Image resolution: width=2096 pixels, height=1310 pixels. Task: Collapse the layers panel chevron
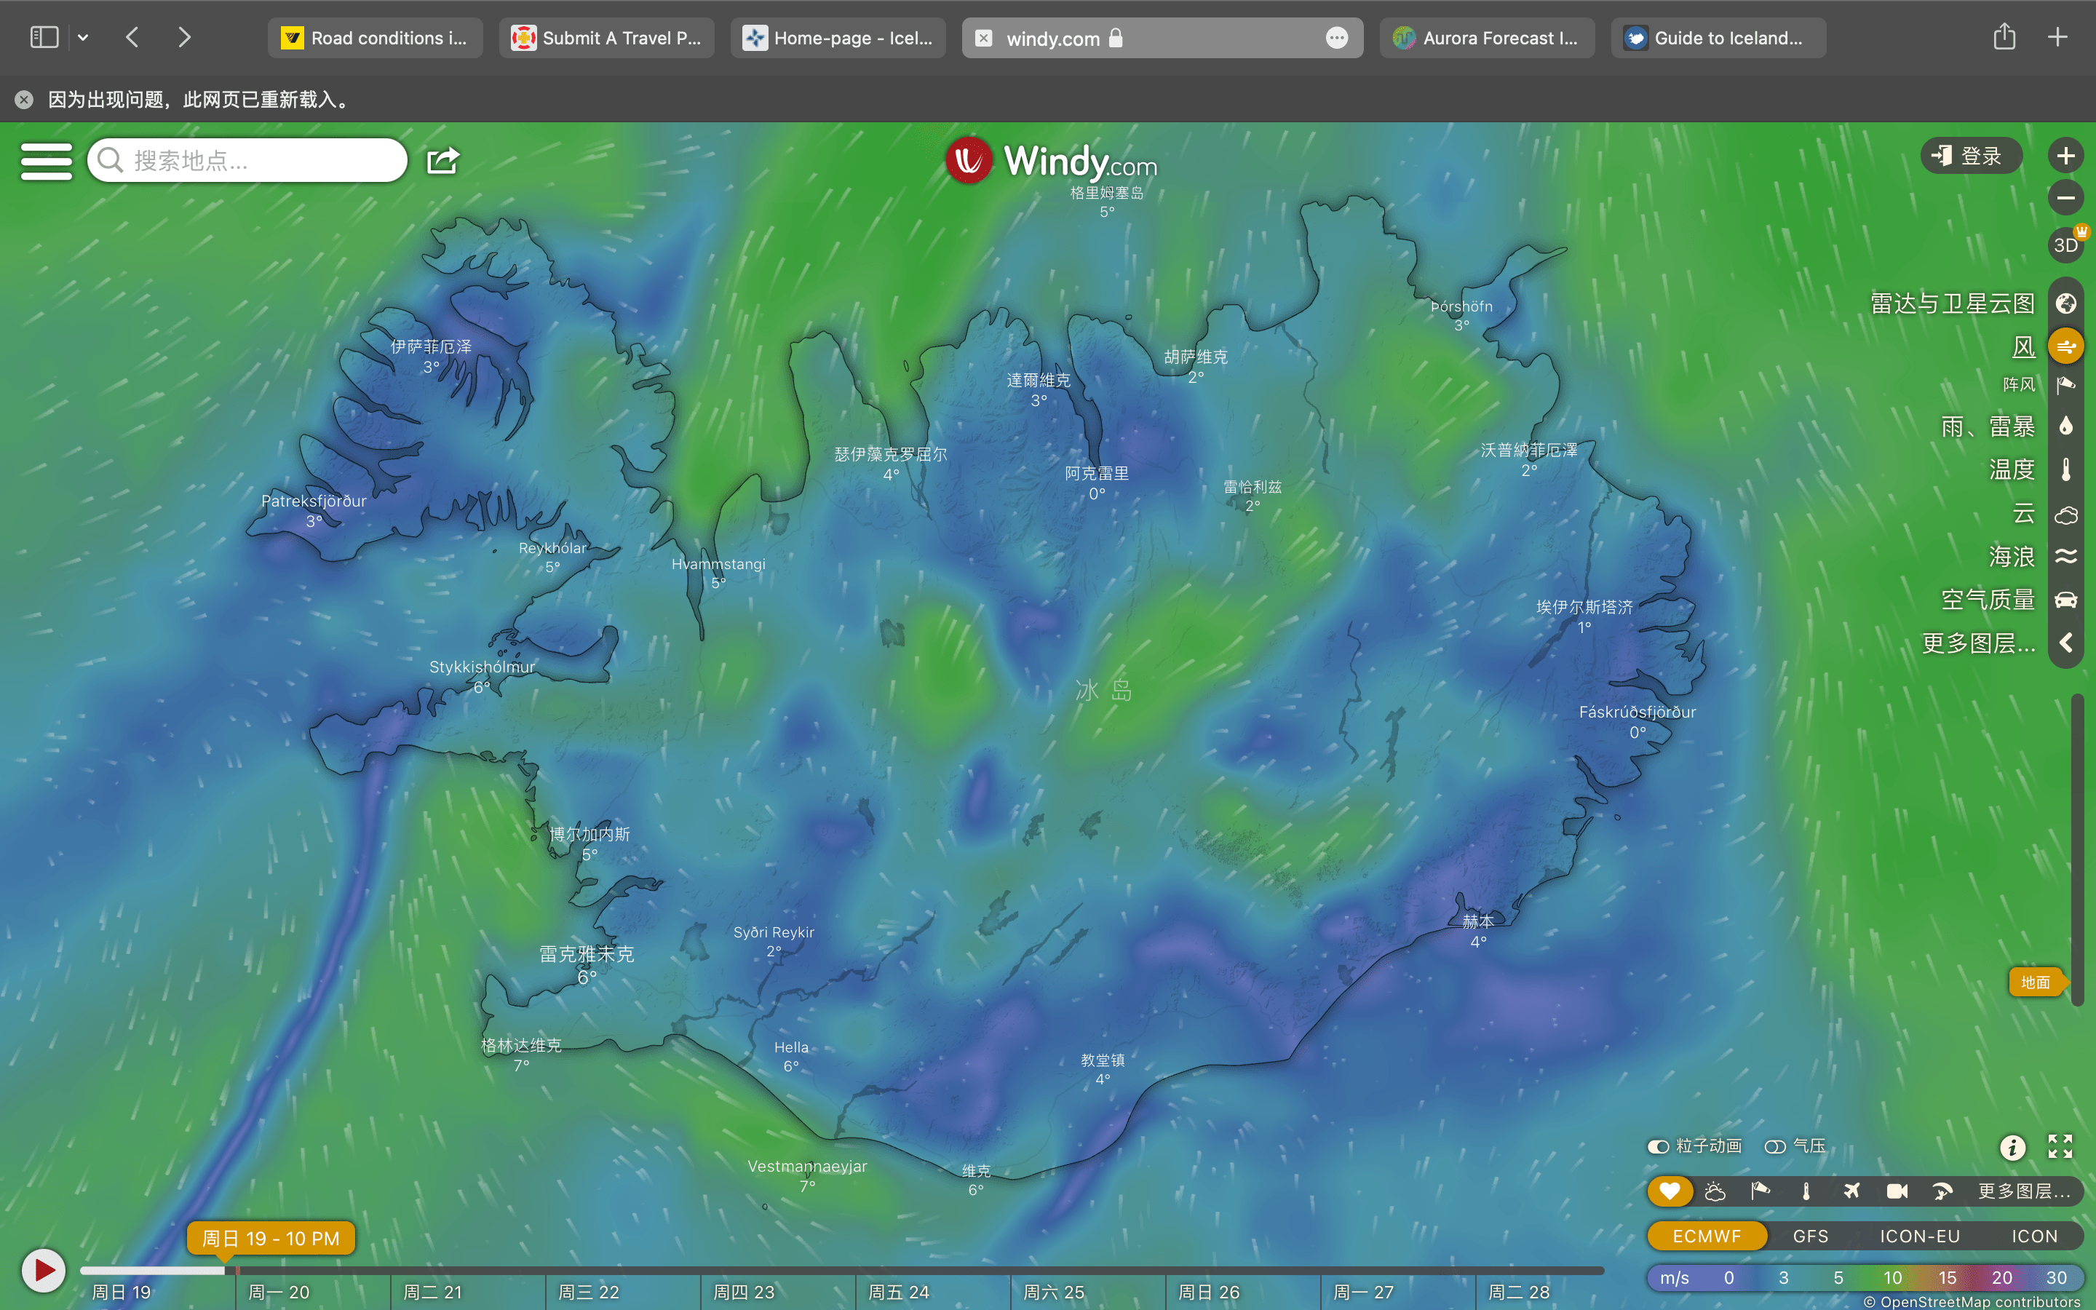(x=2065, y=643)
